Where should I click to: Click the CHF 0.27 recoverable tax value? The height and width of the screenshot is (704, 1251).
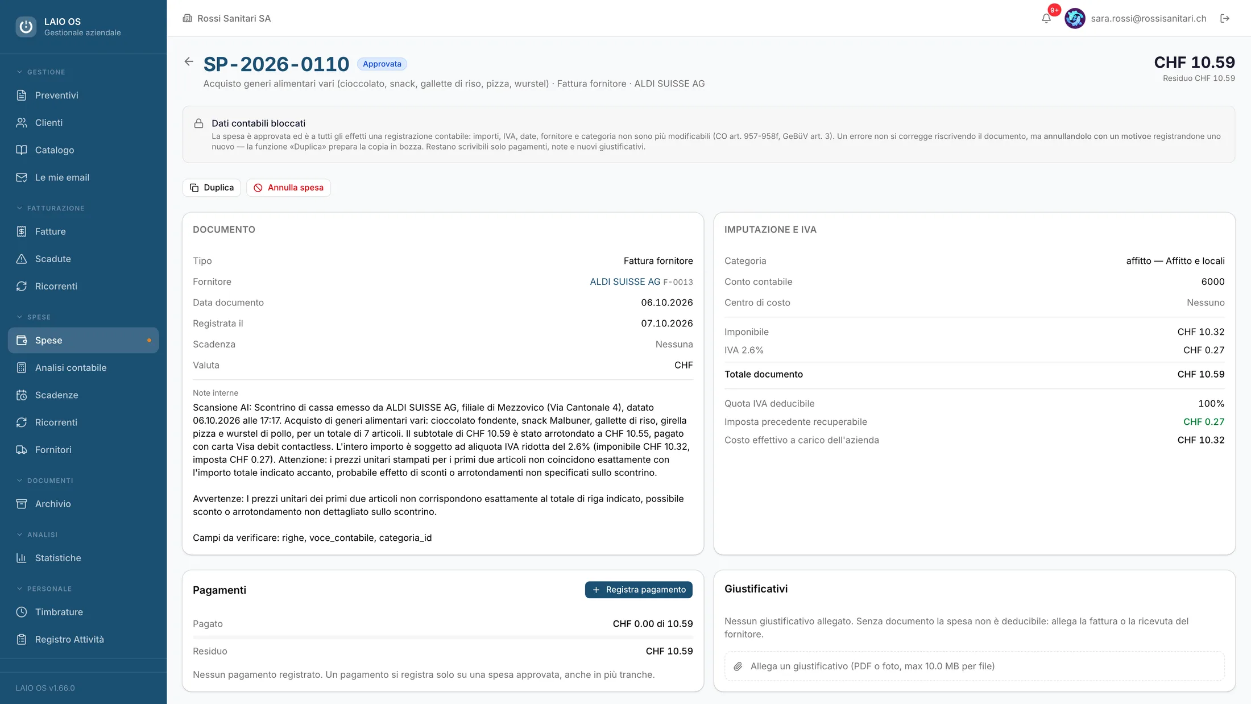pos(1204,421)
